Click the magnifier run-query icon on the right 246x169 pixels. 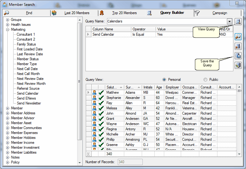click(238, 37)
